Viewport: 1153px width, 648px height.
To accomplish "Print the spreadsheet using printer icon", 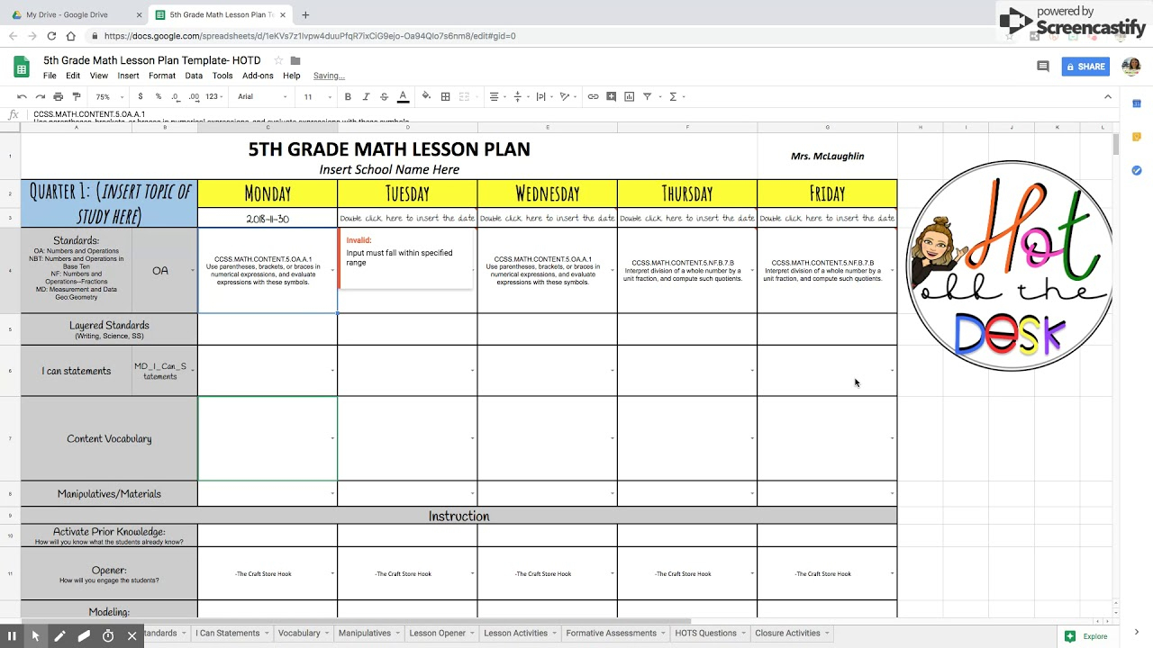I will pos(58,96).
